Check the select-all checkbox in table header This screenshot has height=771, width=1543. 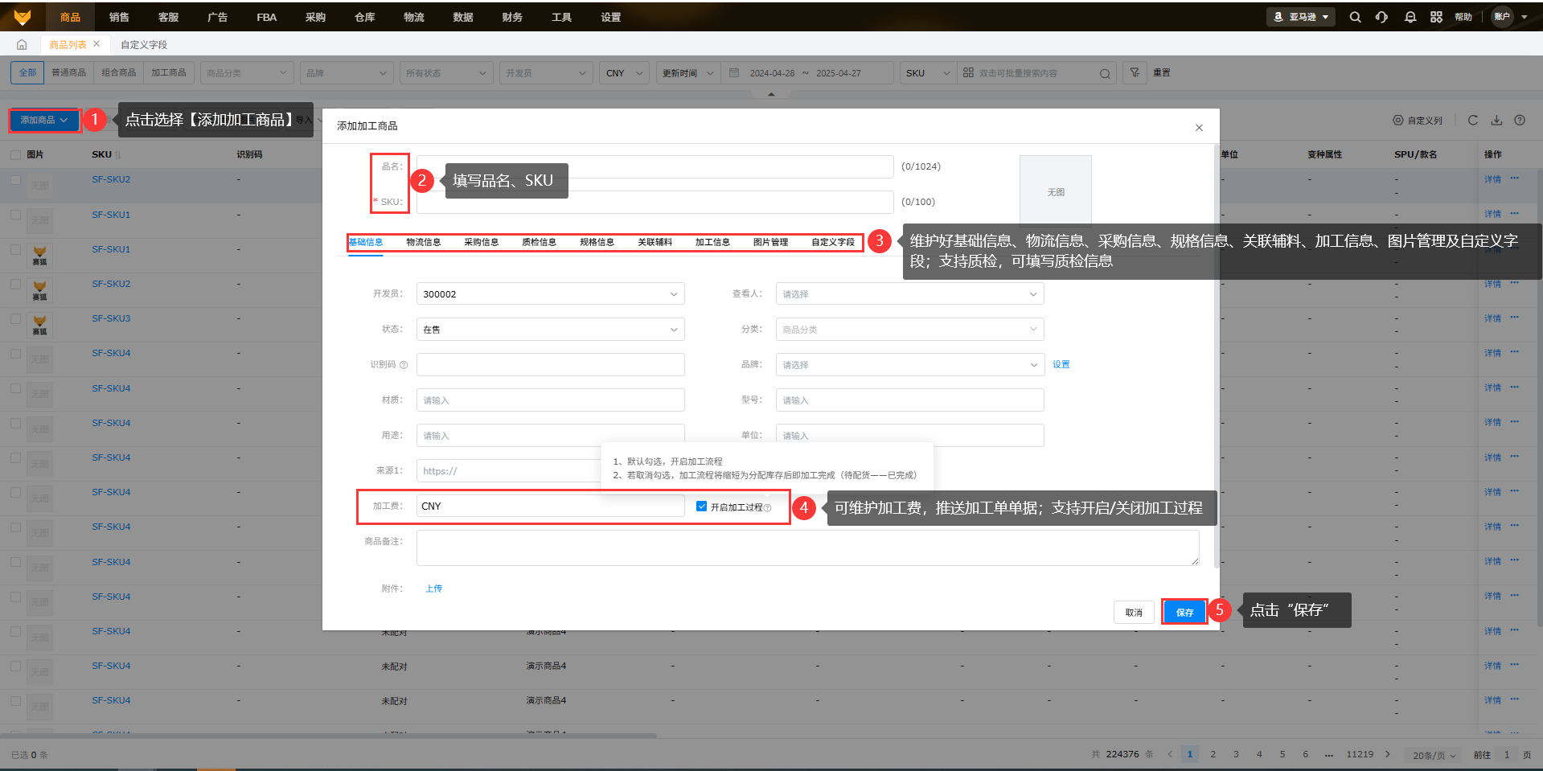click(x=16, y=154)
